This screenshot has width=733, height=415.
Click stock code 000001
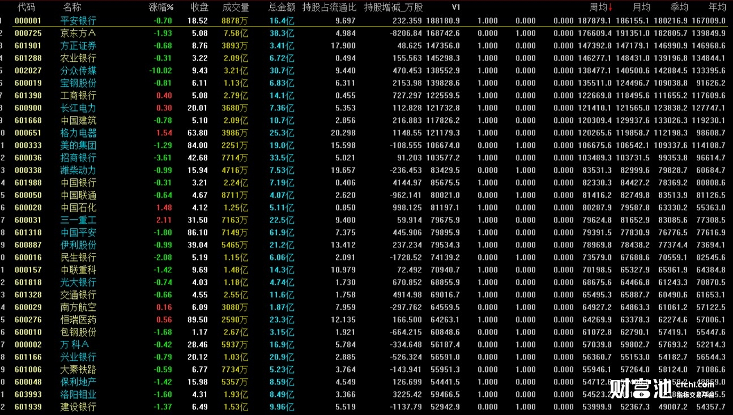pos(28,21)
